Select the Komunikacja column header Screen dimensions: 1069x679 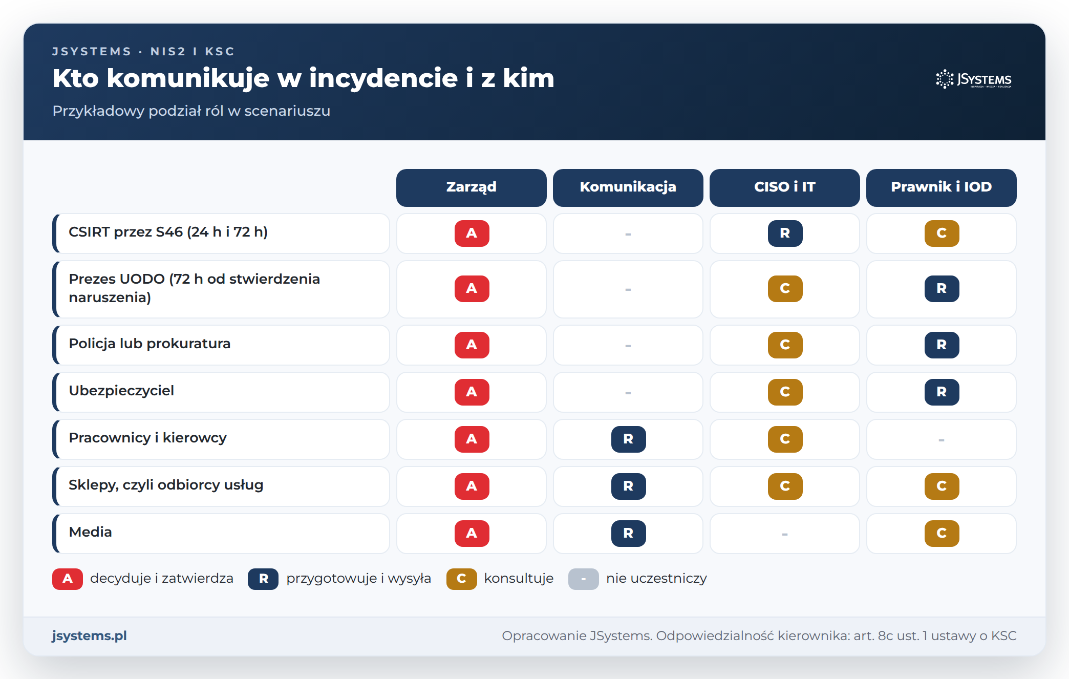pos(628,187)
